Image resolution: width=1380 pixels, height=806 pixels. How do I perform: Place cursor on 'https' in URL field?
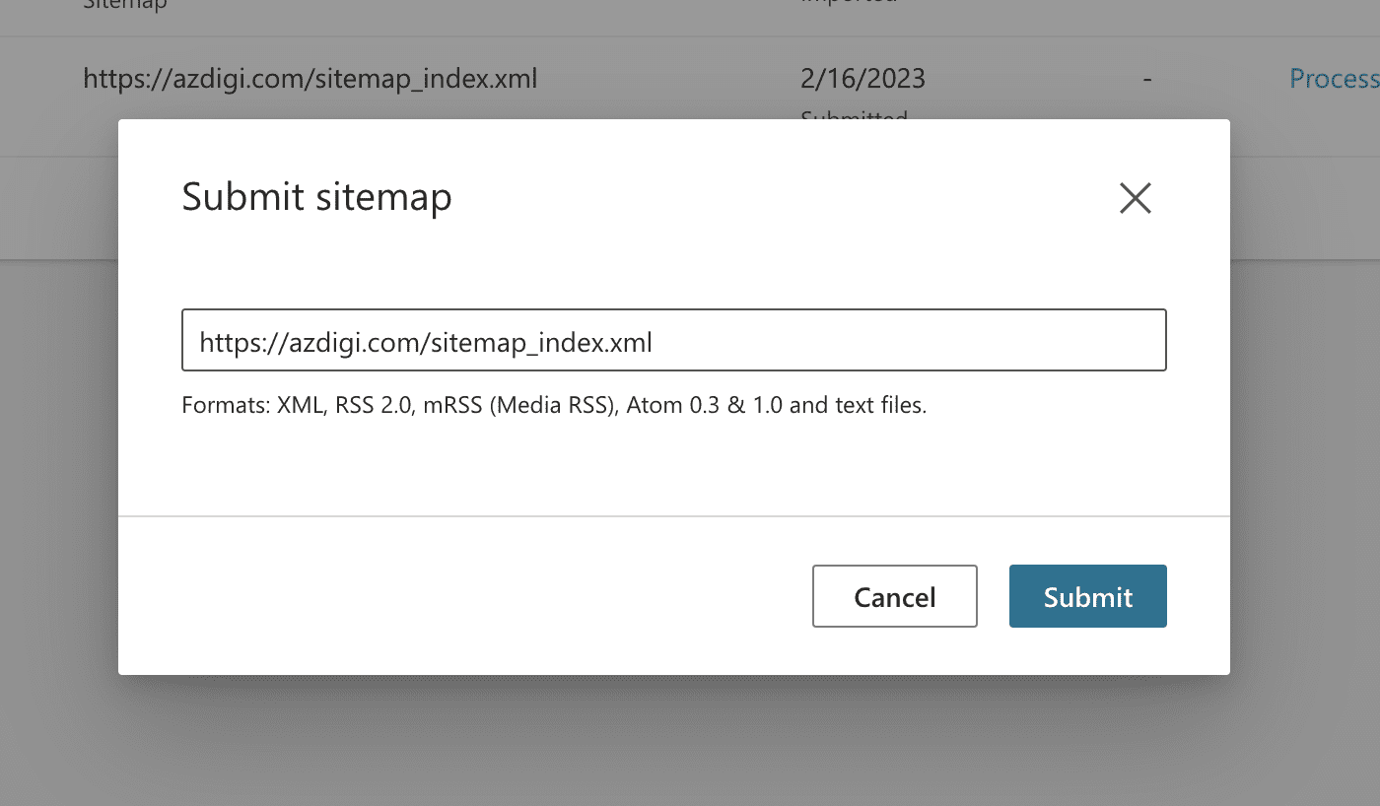coord(224,342)
